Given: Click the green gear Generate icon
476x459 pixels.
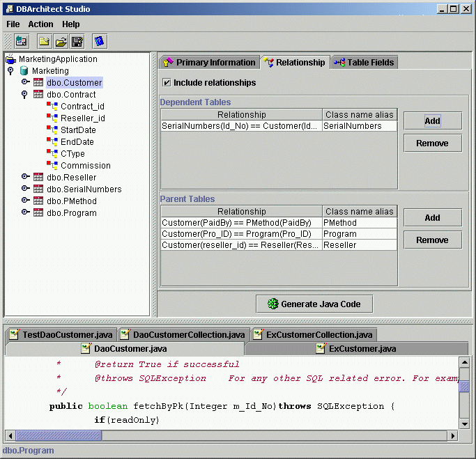Looking at the screenshot, I should pyautogui.click(x=273, y=304).
